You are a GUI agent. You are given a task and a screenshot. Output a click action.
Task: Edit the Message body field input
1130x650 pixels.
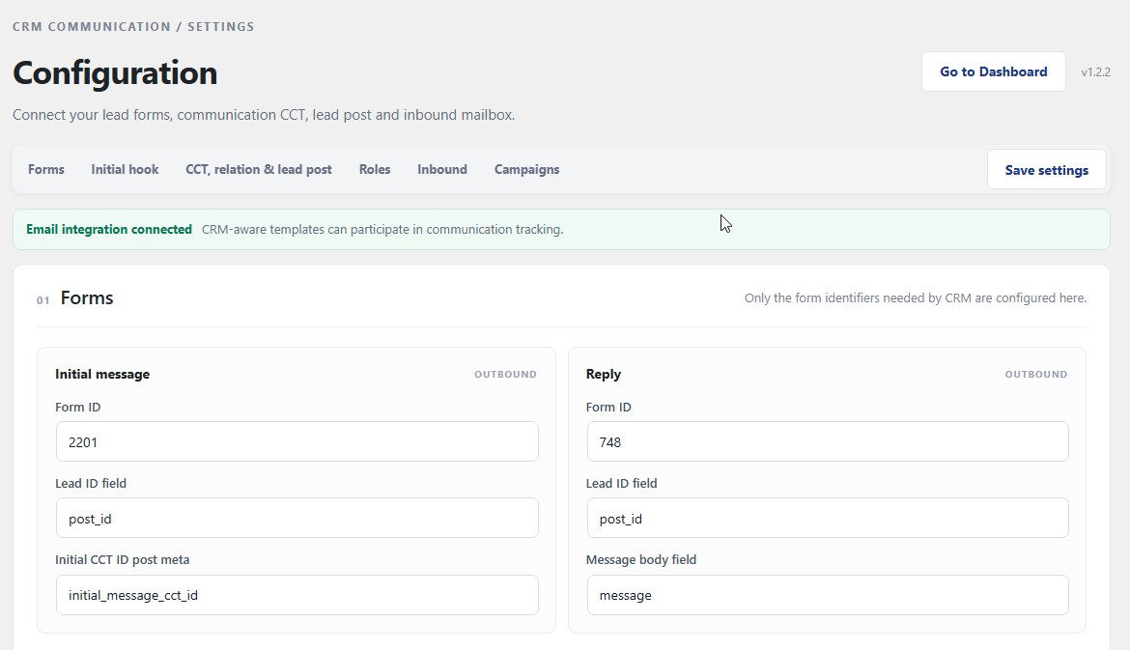(x=828, y=595)
